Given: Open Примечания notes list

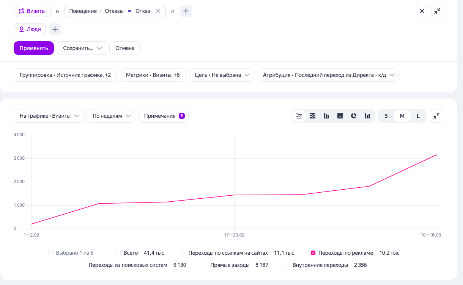Looking at the screenshot, I should 163,116.
